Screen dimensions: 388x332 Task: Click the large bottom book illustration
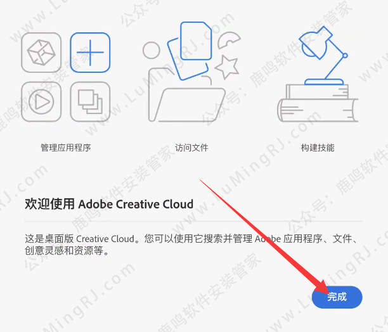[x=318, y=110]
